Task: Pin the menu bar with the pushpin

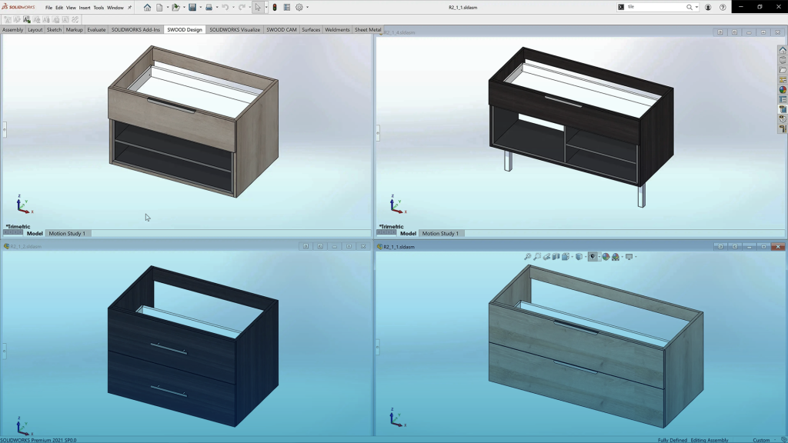Action: [x=129, y=8]
